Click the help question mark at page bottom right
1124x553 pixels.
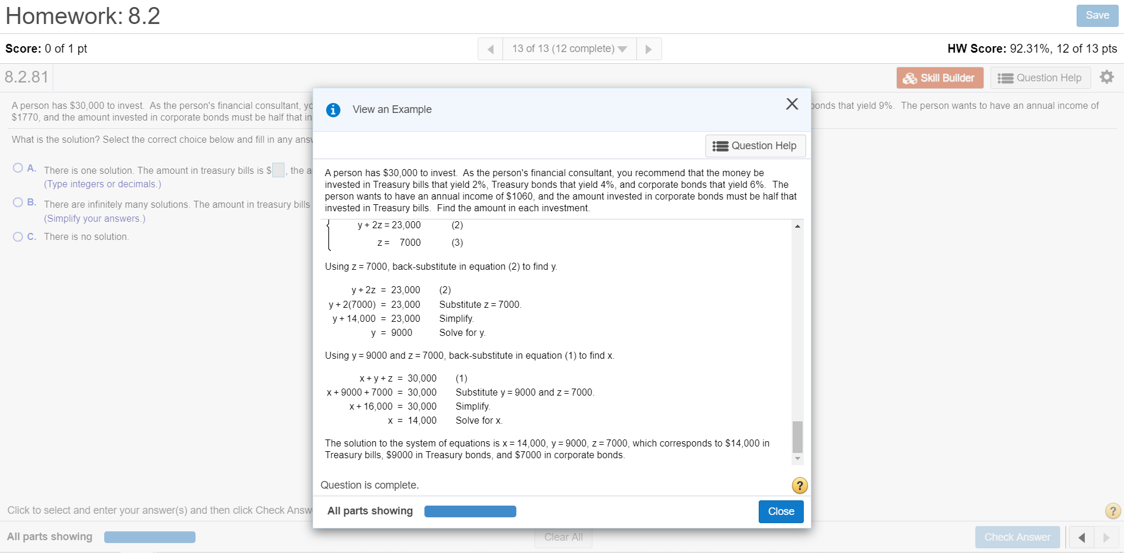[x=1112, y=511]
